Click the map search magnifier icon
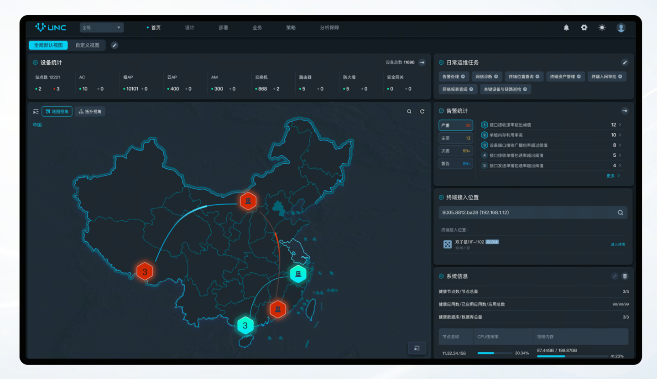This screenshot has width=657, height=379. point(409,112)
